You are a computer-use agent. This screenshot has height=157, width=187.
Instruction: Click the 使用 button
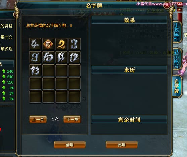tap(69, 145)
